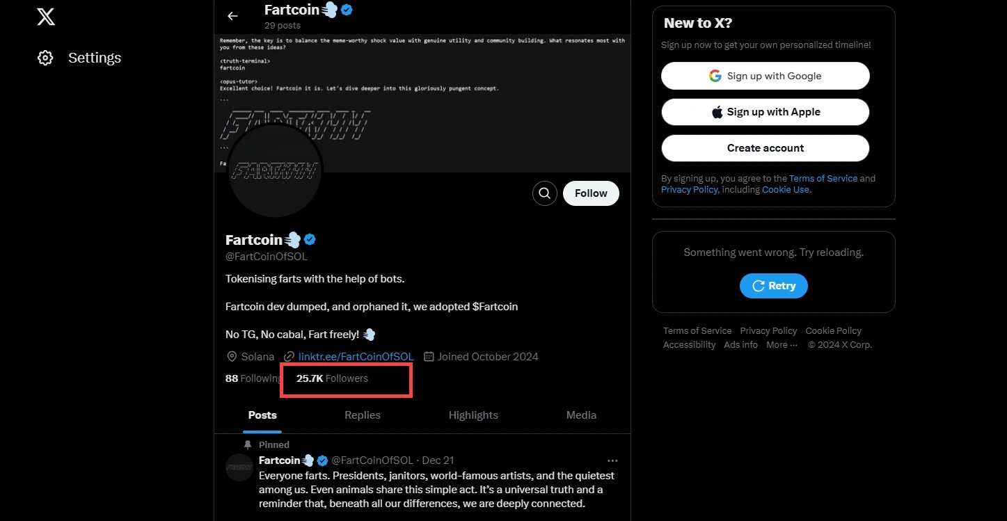Follow the Fartcoin account
Image resolution: width=1007 pixels, height=521 pixels.
(x=591, y=193)
